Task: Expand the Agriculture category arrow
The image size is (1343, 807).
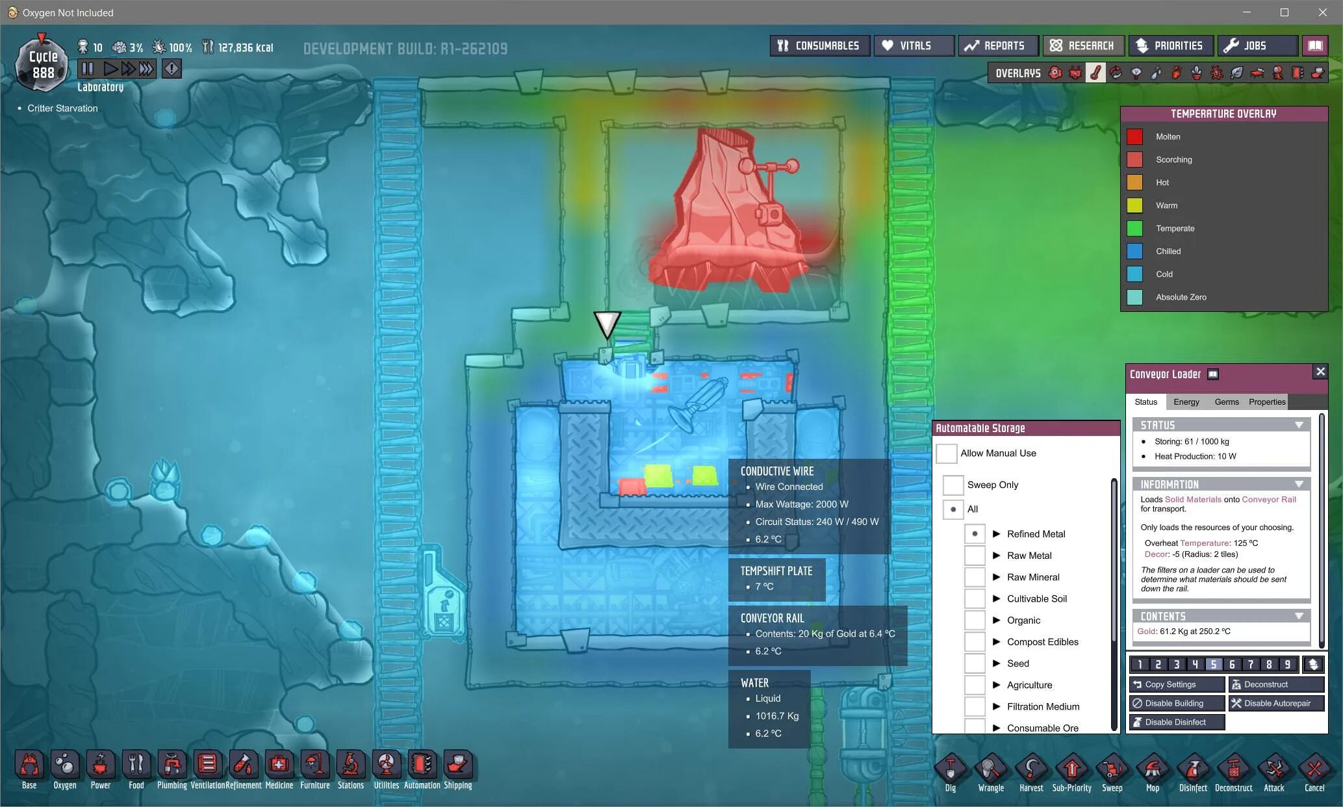Action: click(x=996, y=685)
